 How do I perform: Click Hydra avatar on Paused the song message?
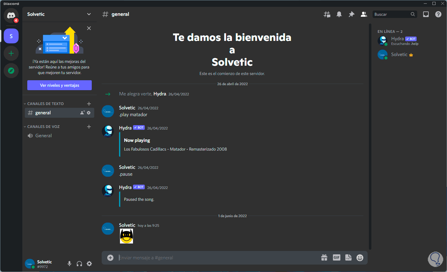pyautogui.click(x=108, y=191)
